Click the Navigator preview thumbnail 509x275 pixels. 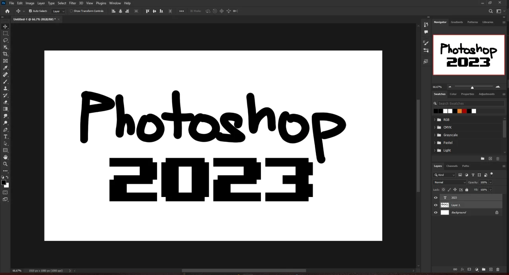pyautogui.click(x=469, y=55)
